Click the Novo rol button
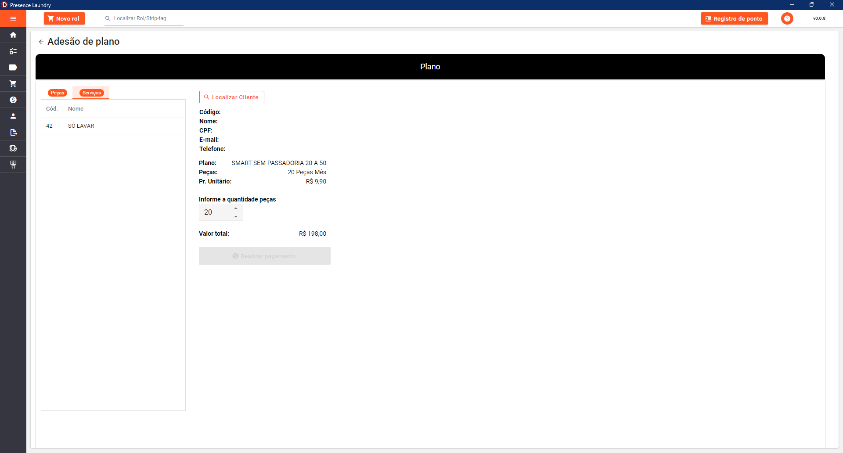 coord(64,18)
